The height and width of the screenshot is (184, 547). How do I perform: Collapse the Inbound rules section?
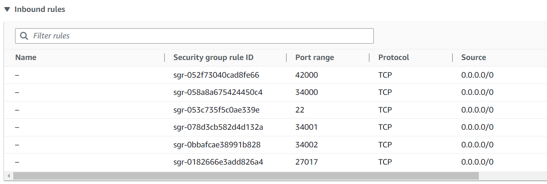point(8,9)
